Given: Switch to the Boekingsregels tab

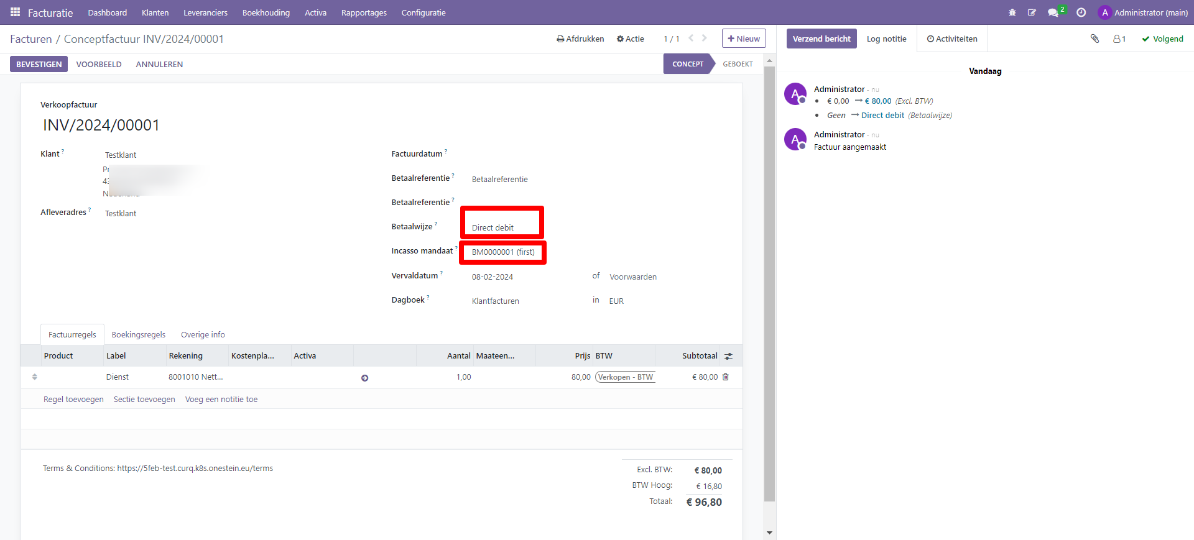Looking at the screenshot, I should click(138, 334).
